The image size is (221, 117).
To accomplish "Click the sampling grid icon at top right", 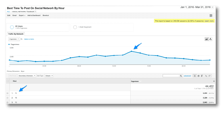I will [x=211, y=15].
